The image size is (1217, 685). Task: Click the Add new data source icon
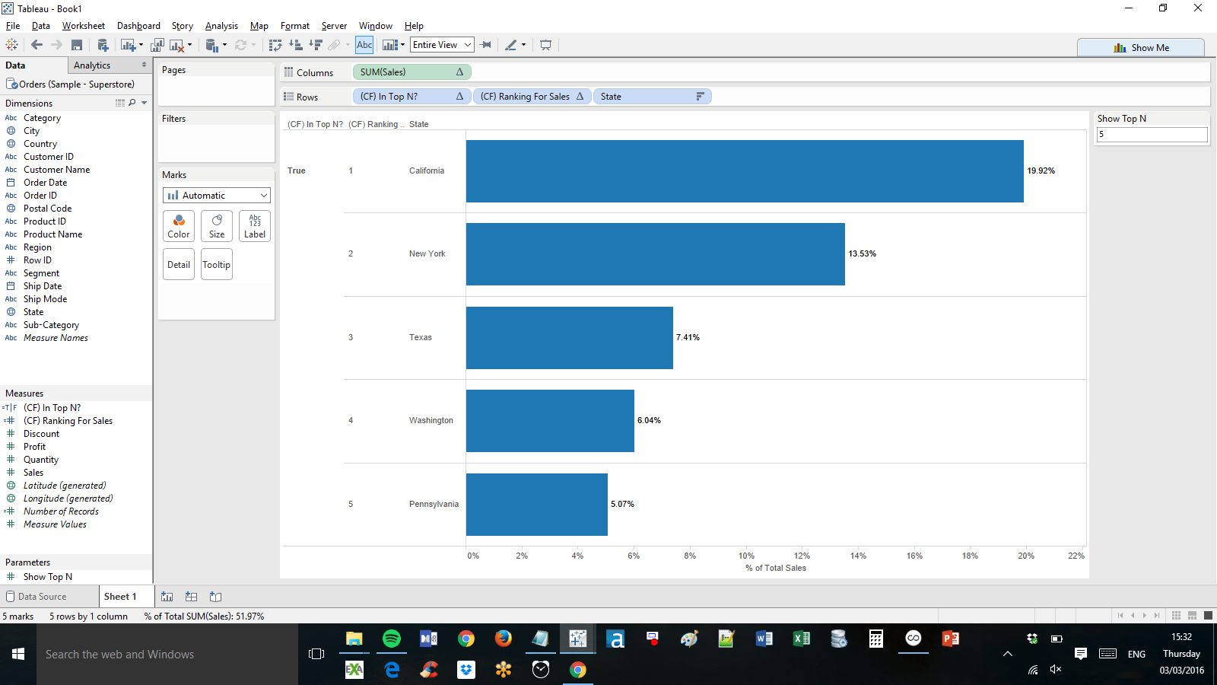[103, 46]
